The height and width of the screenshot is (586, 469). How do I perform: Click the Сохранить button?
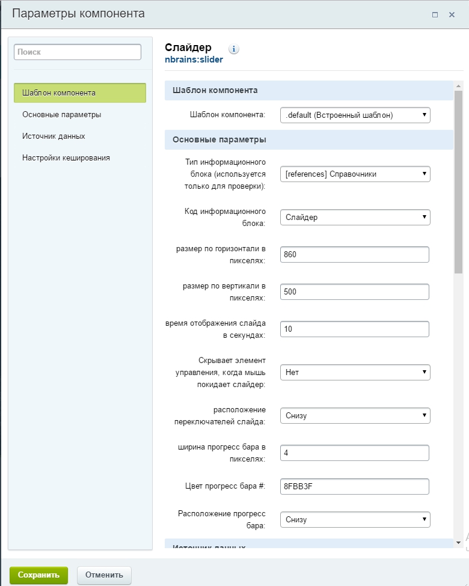39,575
